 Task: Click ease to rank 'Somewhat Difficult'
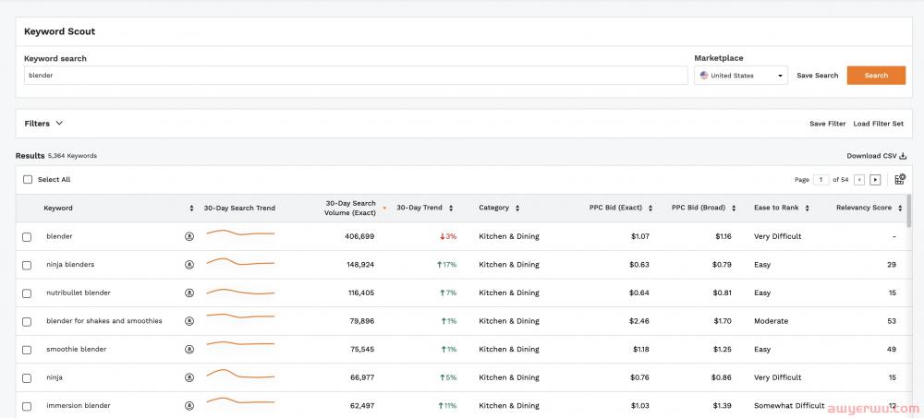click(787, 406)
